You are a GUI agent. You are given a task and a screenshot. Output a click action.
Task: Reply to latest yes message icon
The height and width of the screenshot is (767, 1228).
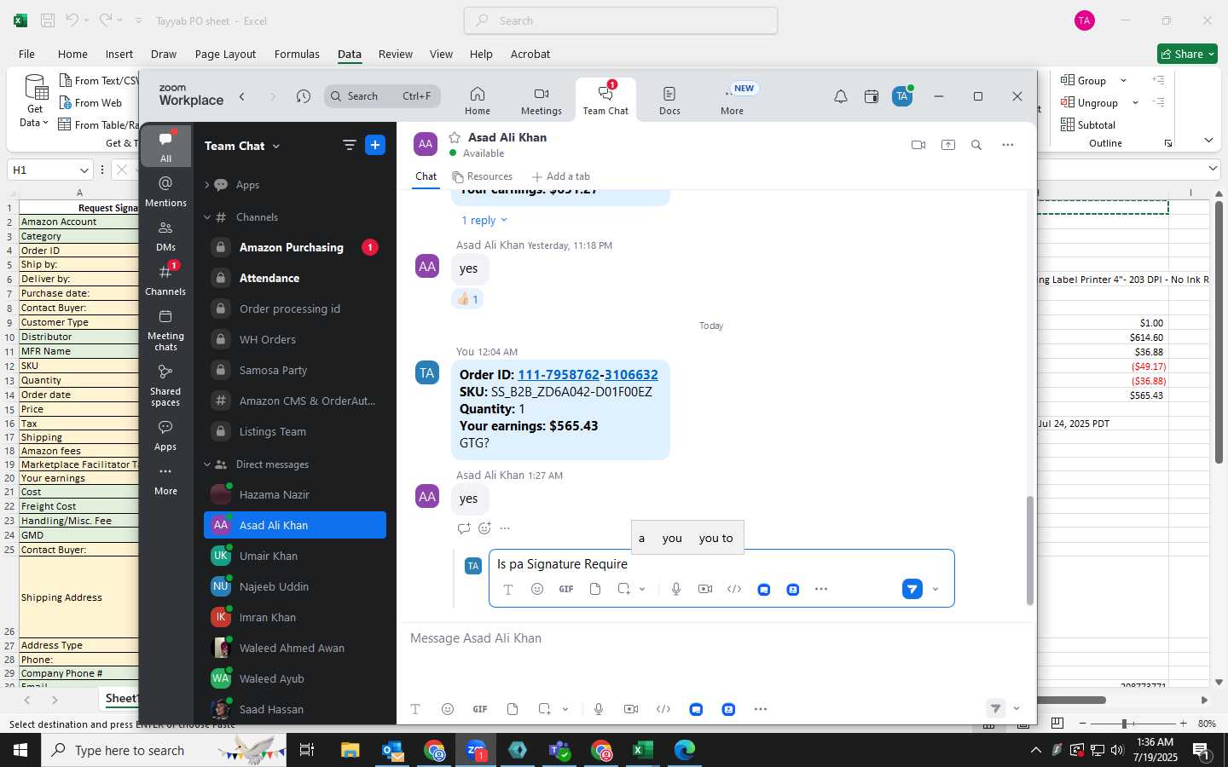tap(464, 528)
